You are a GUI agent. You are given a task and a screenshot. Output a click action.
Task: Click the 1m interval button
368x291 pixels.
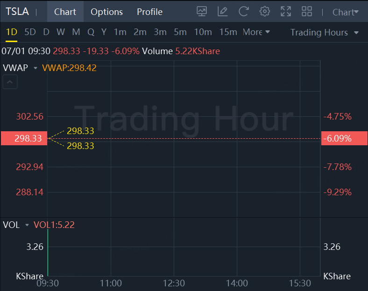coord(120,32)
